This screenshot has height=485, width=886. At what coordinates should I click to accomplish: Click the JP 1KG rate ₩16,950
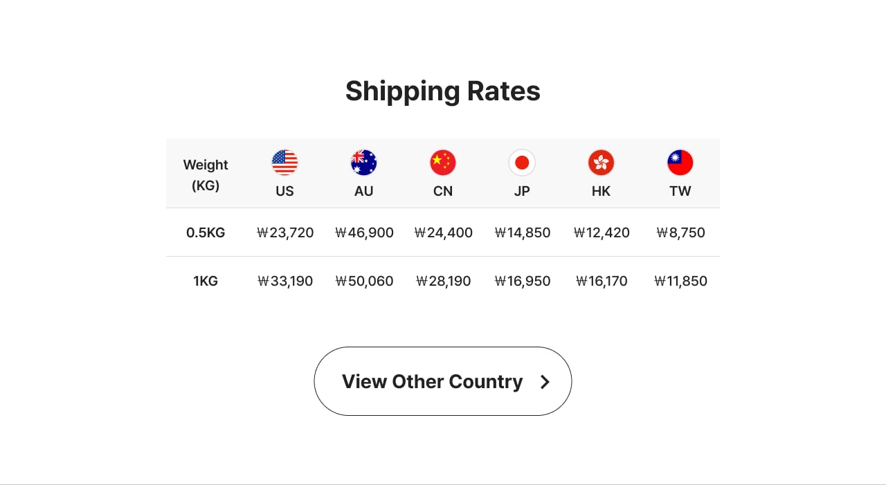coord(523,281)
